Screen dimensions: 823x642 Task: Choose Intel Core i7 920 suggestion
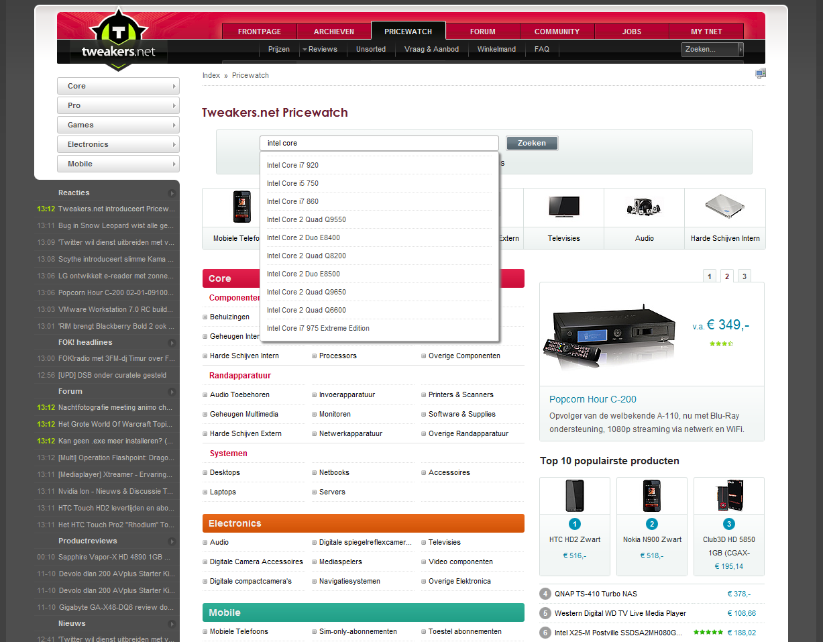[x=379, y=165]
